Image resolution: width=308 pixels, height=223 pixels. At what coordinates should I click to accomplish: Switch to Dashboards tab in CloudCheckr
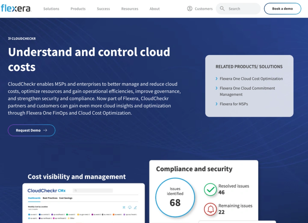(x=34, y=198)
